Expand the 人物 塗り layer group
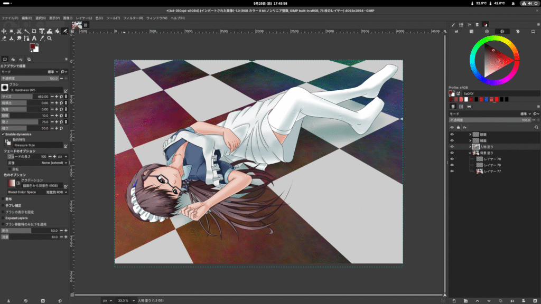 pyautogui.click(x=470, y=147)
